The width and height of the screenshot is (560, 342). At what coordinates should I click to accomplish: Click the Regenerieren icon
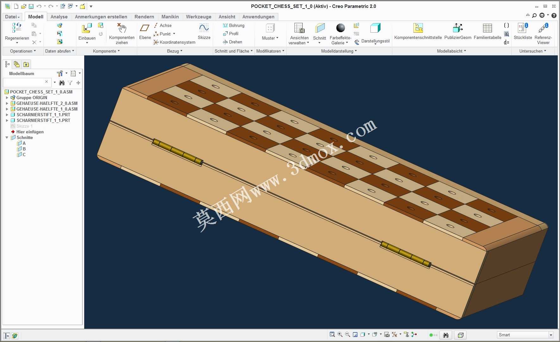coord(17,28)
